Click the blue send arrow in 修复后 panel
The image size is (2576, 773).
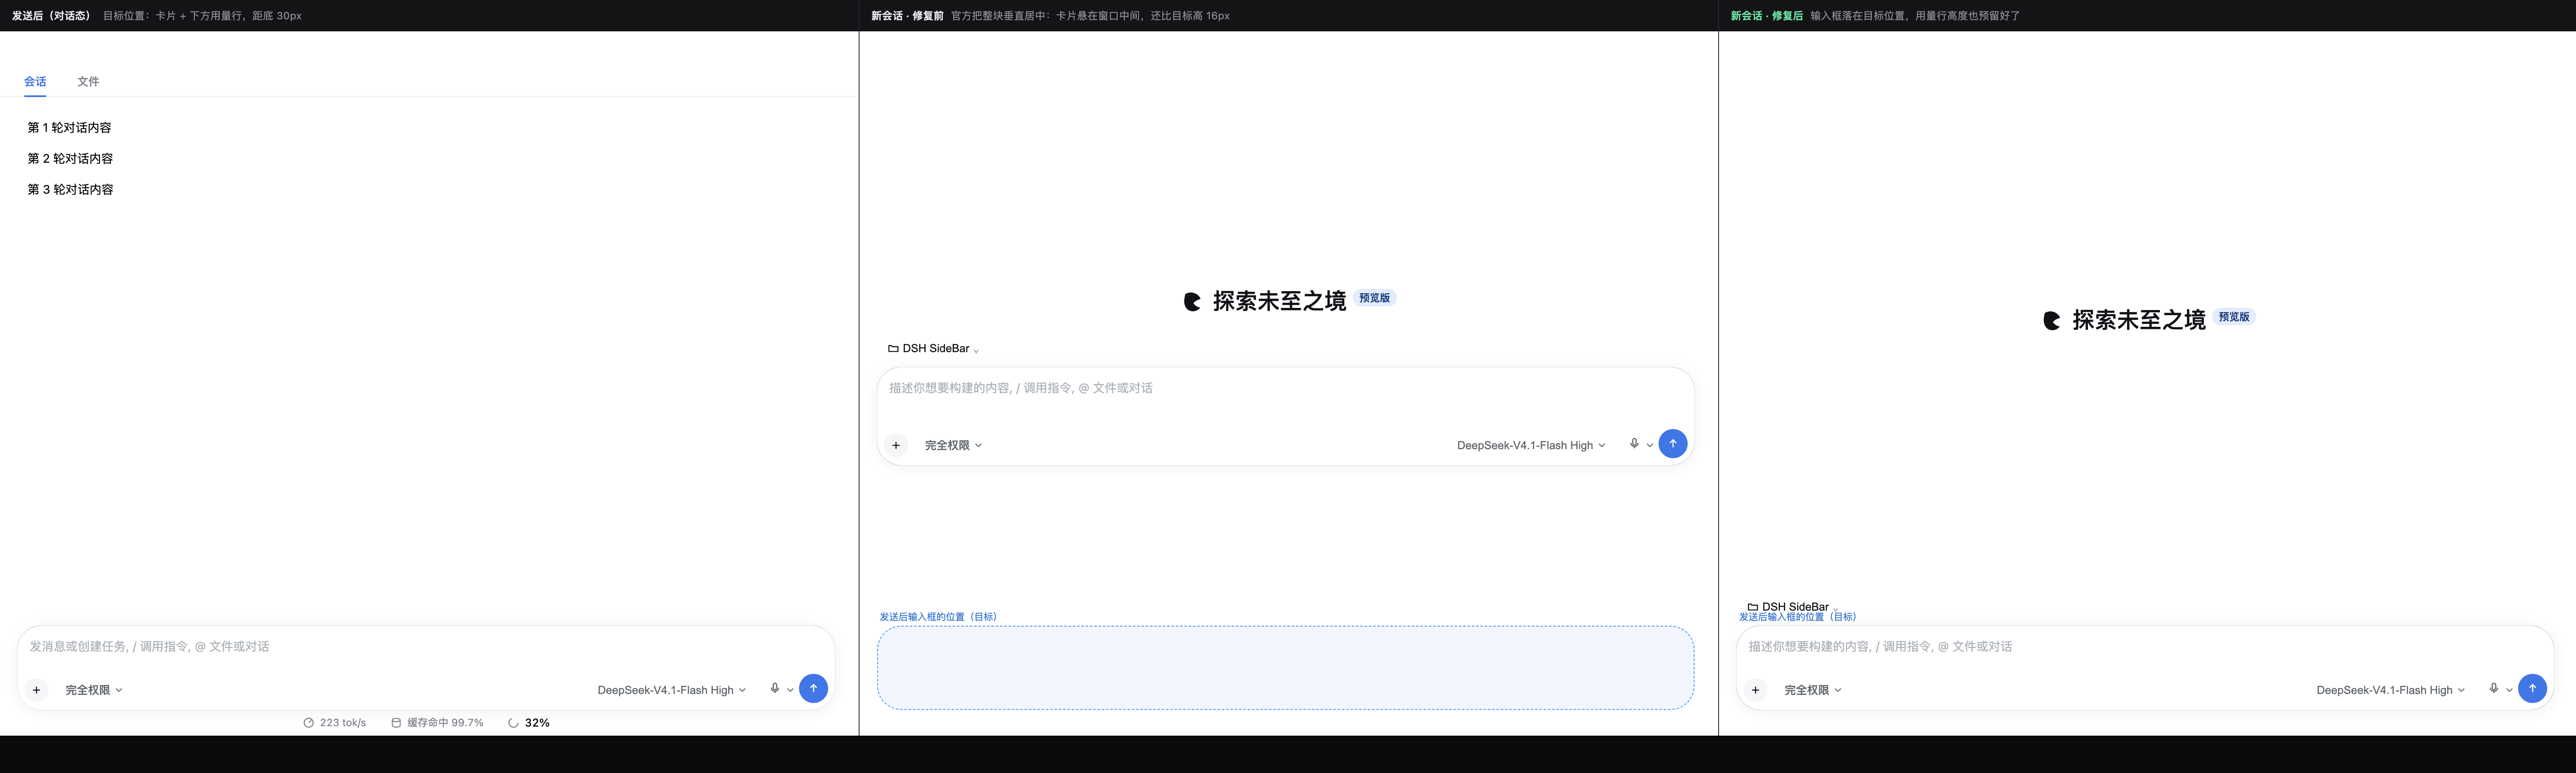(x=2532, y=689)
